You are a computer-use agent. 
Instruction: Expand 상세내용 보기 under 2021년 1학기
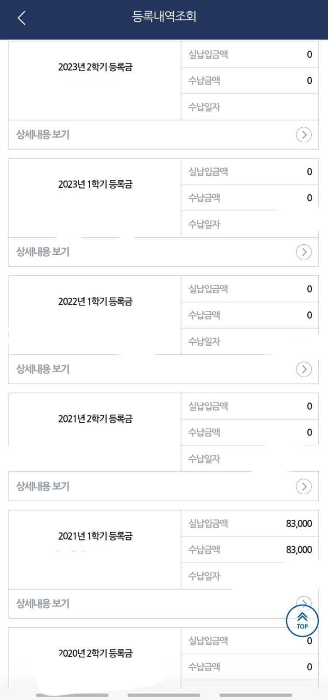pyautogui.click(x=43, y=604)
